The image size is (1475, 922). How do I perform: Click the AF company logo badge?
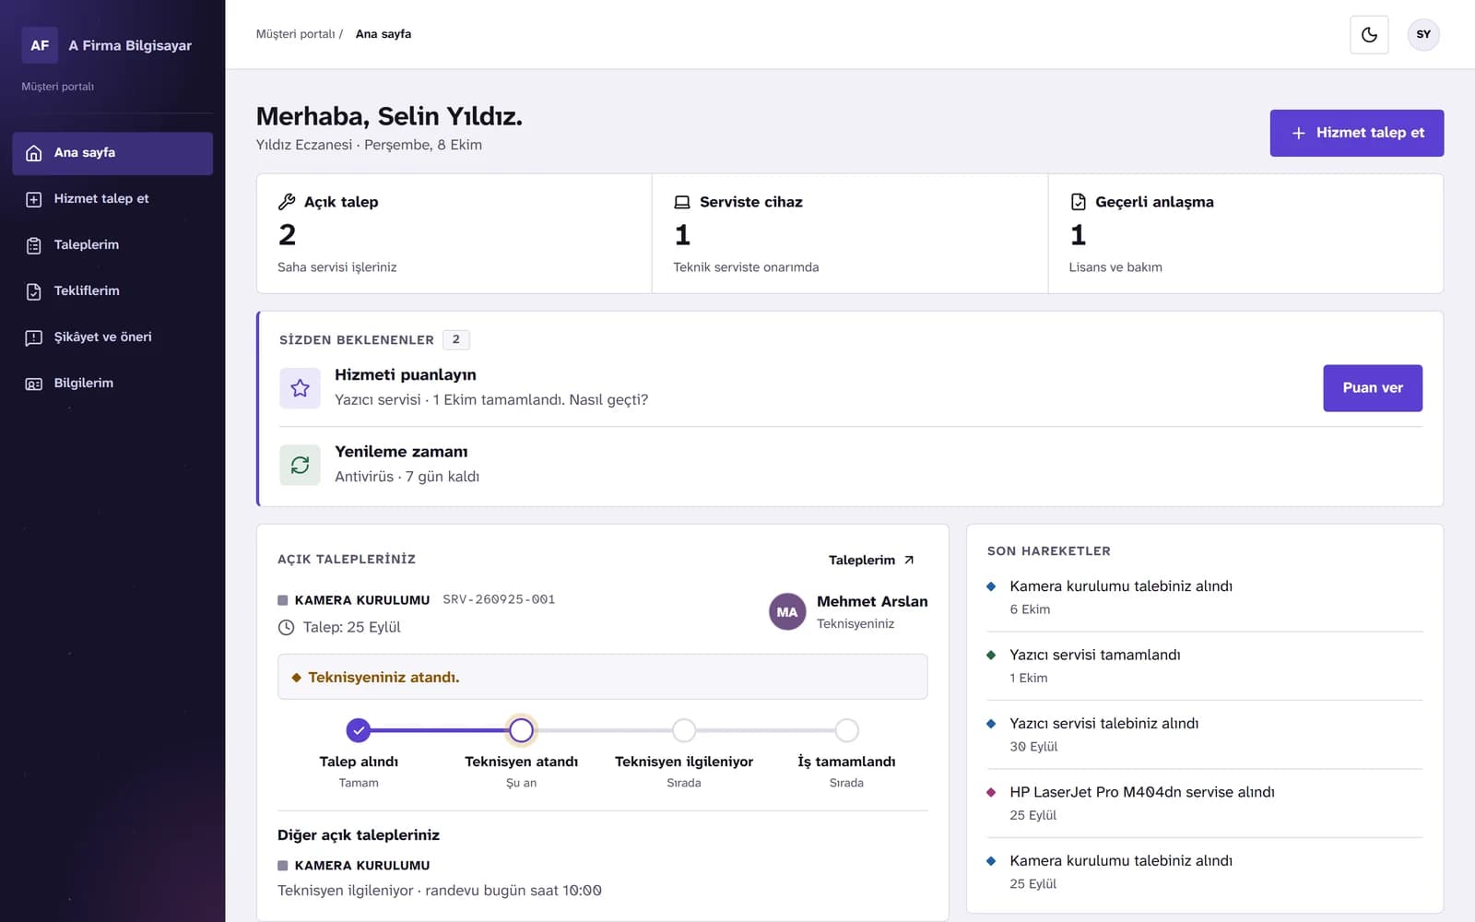click(40, 45)
